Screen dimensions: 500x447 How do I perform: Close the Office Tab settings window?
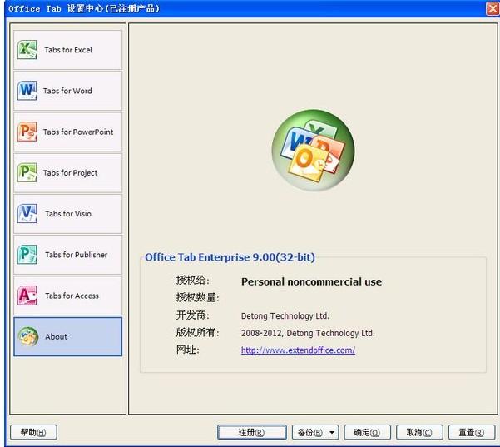pyautogui.click(x=493, y=8)
